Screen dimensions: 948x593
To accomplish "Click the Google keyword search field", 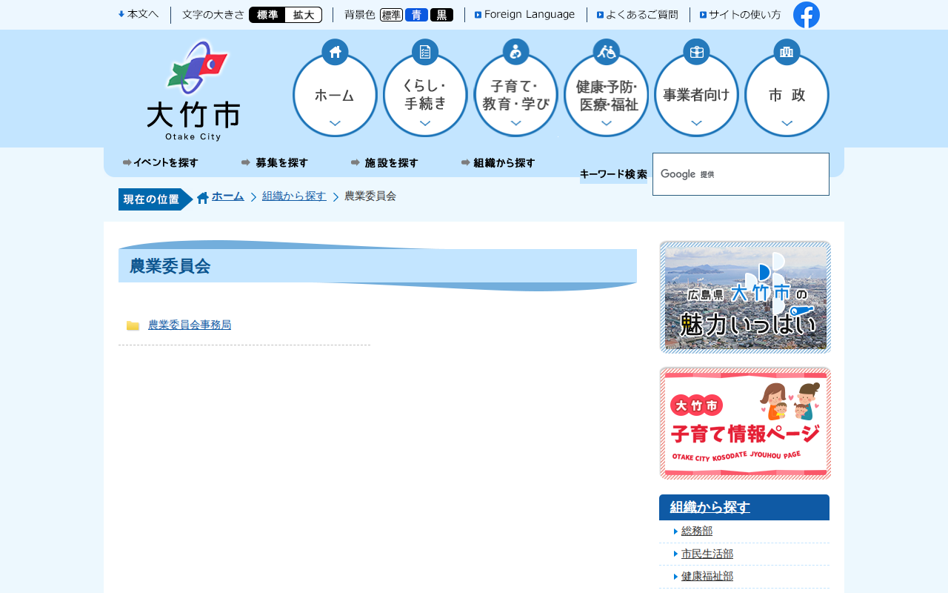I will click(x=741, y=174).
